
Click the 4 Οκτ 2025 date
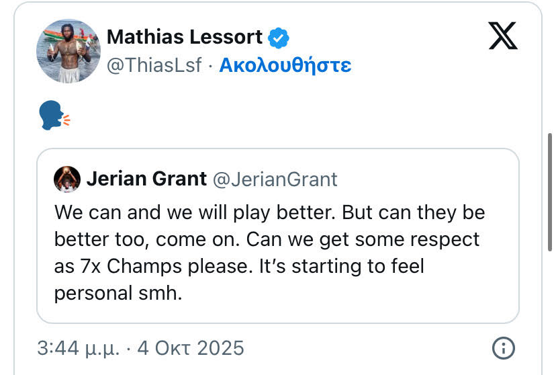(x=190, y=348)
